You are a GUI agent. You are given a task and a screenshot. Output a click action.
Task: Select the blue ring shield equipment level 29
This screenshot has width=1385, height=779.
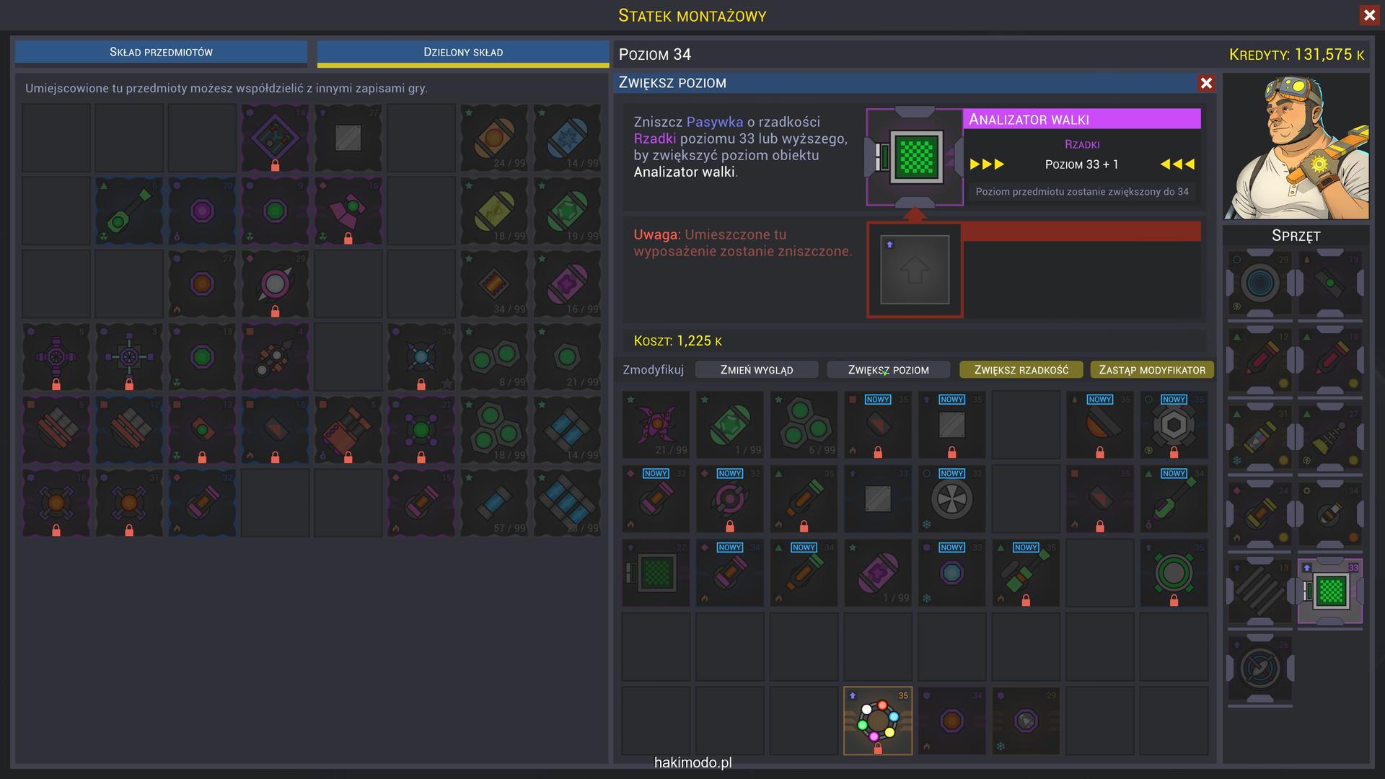click(x=1259, y=283)
